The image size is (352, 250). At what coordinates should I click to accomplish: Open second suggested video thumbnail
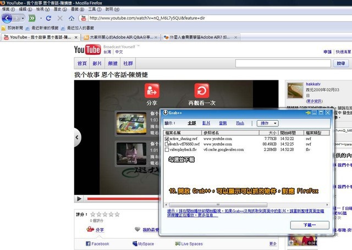(131, 154)
